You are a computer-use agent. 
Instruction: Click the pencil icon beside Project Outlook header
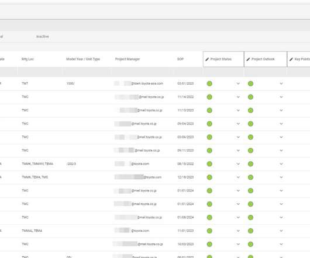[248, 59]
